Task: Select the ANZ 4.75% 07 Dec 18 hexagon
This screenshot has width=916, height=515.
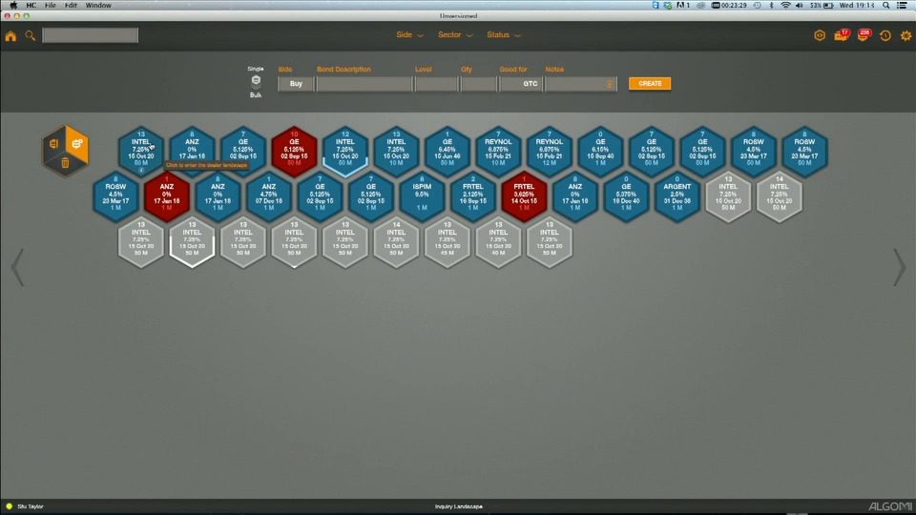Action: pos(269,196)
